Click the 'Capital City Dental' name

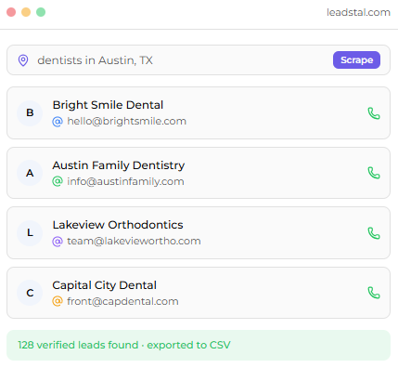pos(105,285)
